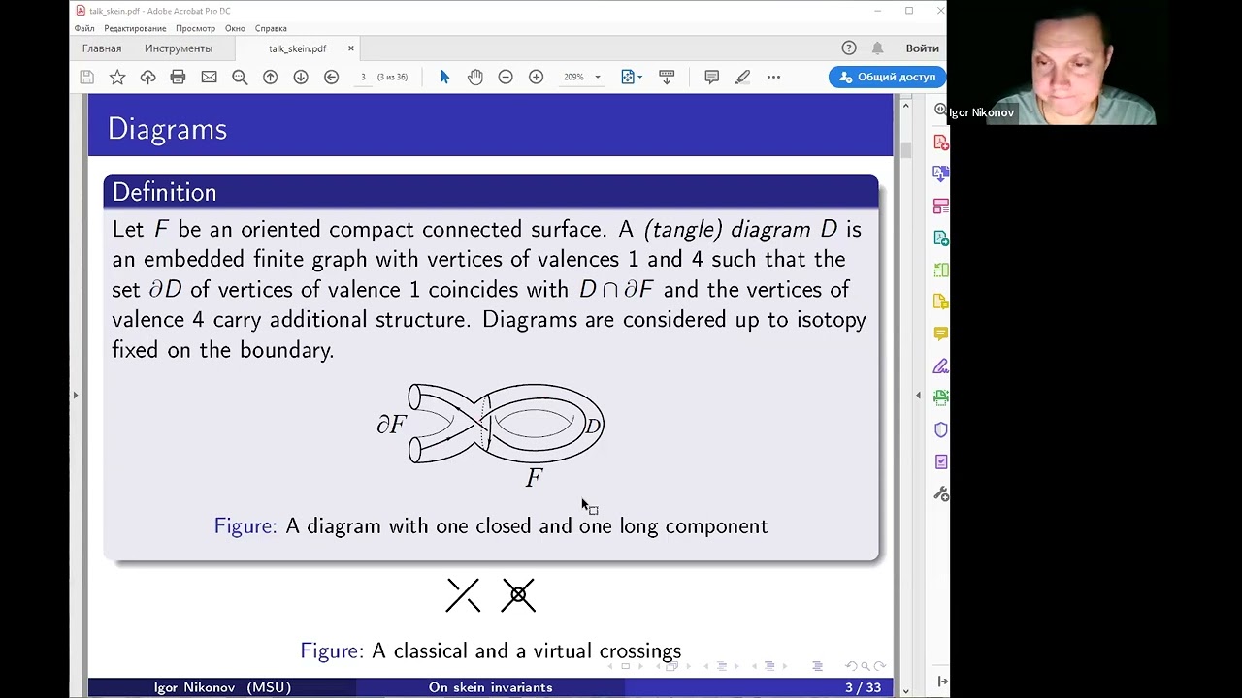Click 'Igor Nikonov (MSU)' footer text
Viewport: 1242px width, 698px height.
[222, 687]
